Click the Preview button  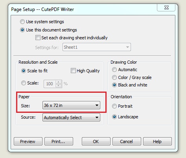[28, 141]
